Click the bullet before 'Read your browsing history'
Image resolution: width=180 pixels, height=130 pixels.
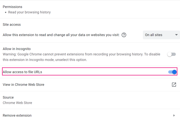pos(6,13)
